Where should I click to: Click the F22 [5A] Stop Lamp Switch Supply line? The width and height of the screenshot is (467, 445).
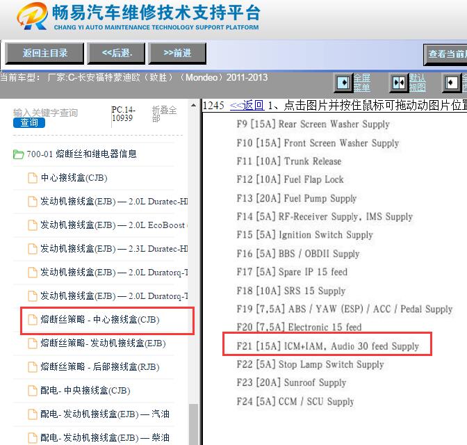point(310,364)
